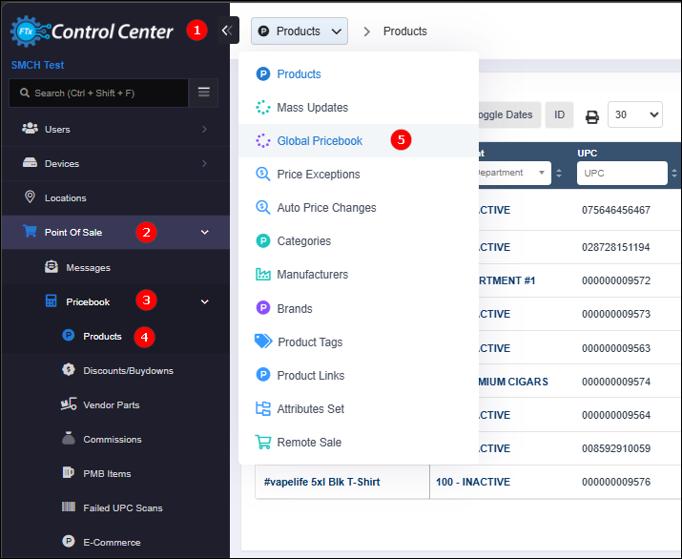
Task: Open Discounts/Buydowns in the sidebar
Action: click(128, 370)
